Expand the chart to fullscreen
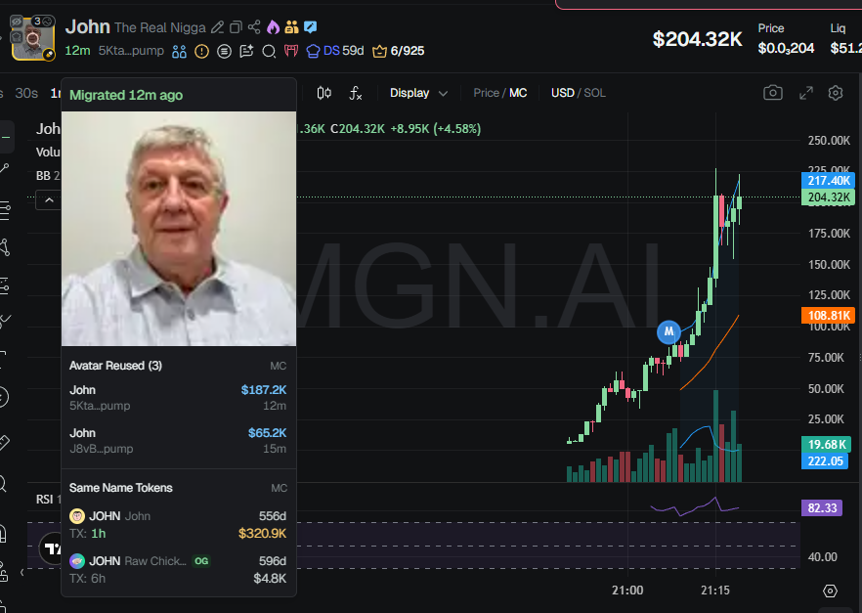This screenshot has width=862, height=613. pyautogui.click(x=806, y=93)
